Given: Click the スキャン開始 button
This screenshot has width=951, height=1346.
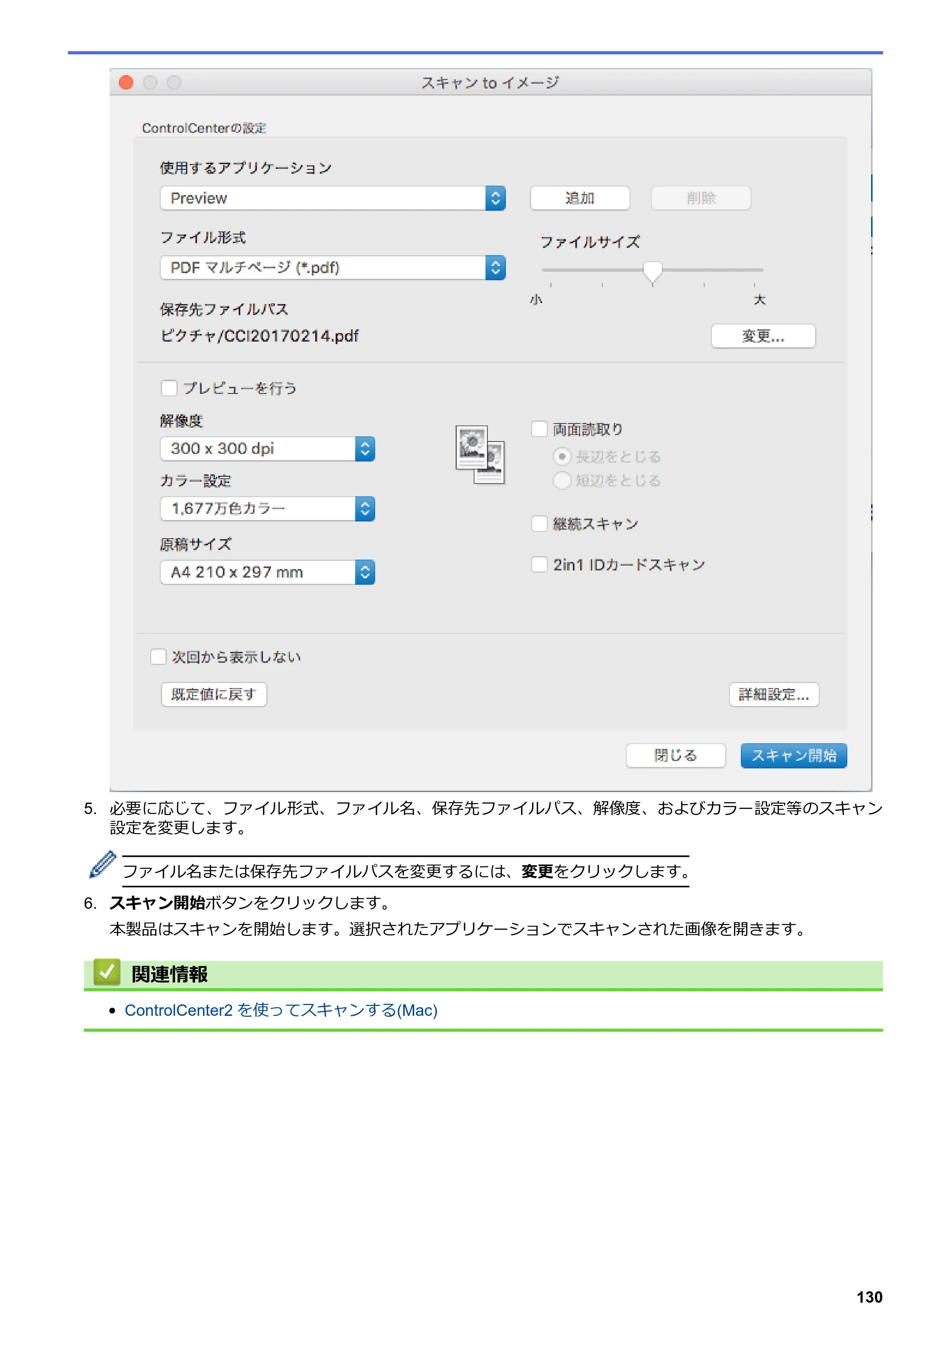Looking at the screenshot, I should click(794, 755).
